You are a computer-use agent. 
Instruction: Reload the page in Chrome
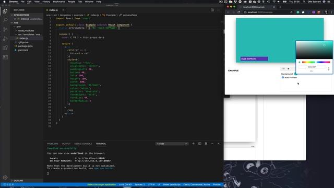click(x=239, y=12)
